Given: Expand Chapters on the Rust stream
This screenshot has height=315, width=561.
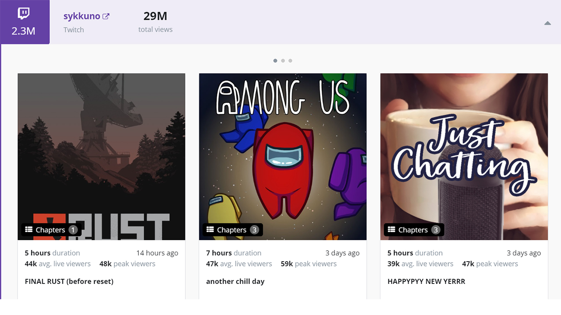Looking at the screenshot, I should tap(51, 230).
